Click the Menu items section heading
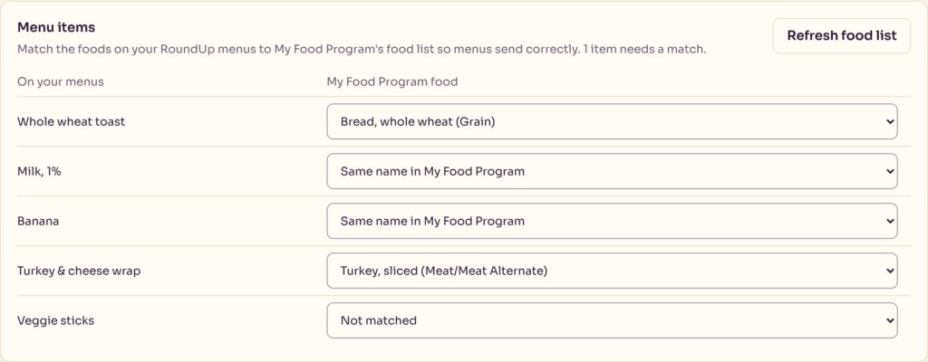 [x=56, y=27]
